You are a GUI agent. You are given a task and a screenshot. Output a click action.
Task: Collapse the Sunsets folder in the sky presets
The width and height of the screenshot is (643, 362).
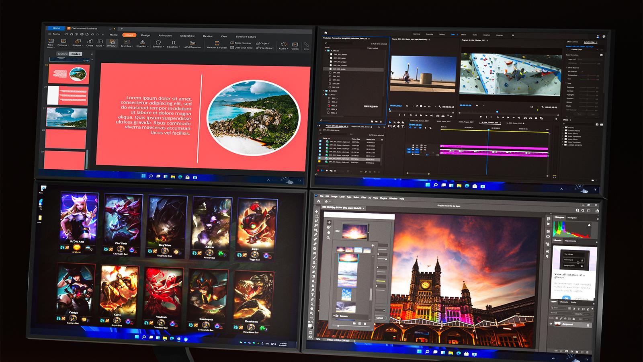tap(333, 316)
